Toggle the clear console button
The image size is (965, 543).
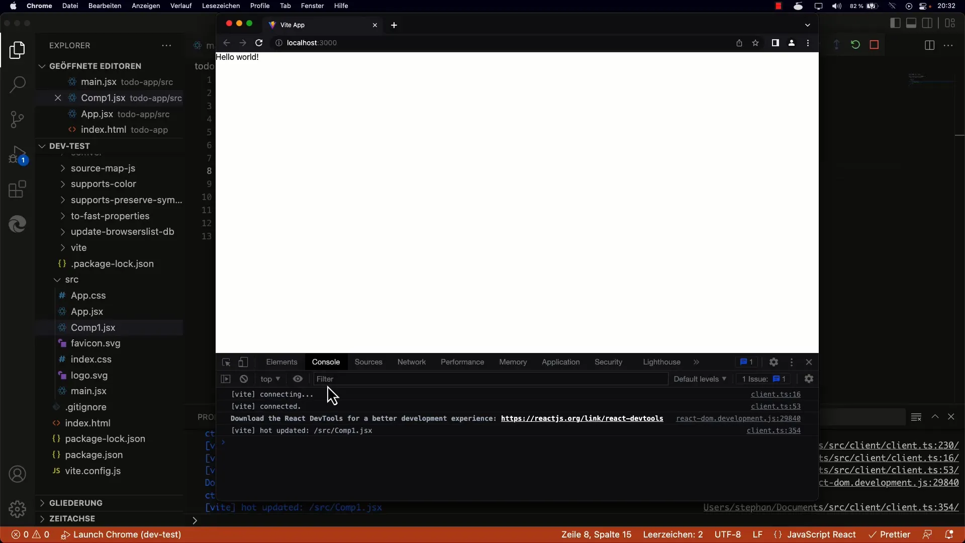point(243,379)
